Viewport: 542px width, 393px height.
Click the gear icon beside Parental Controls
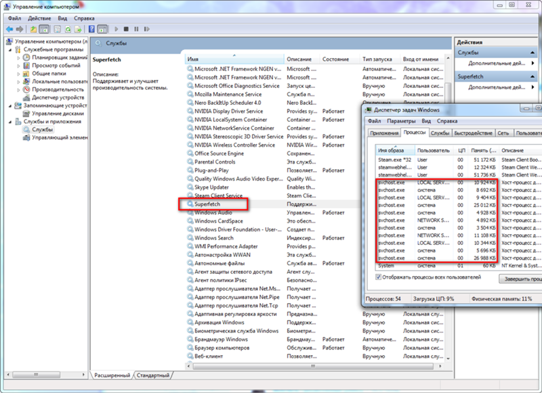click(x=190, y=162)
